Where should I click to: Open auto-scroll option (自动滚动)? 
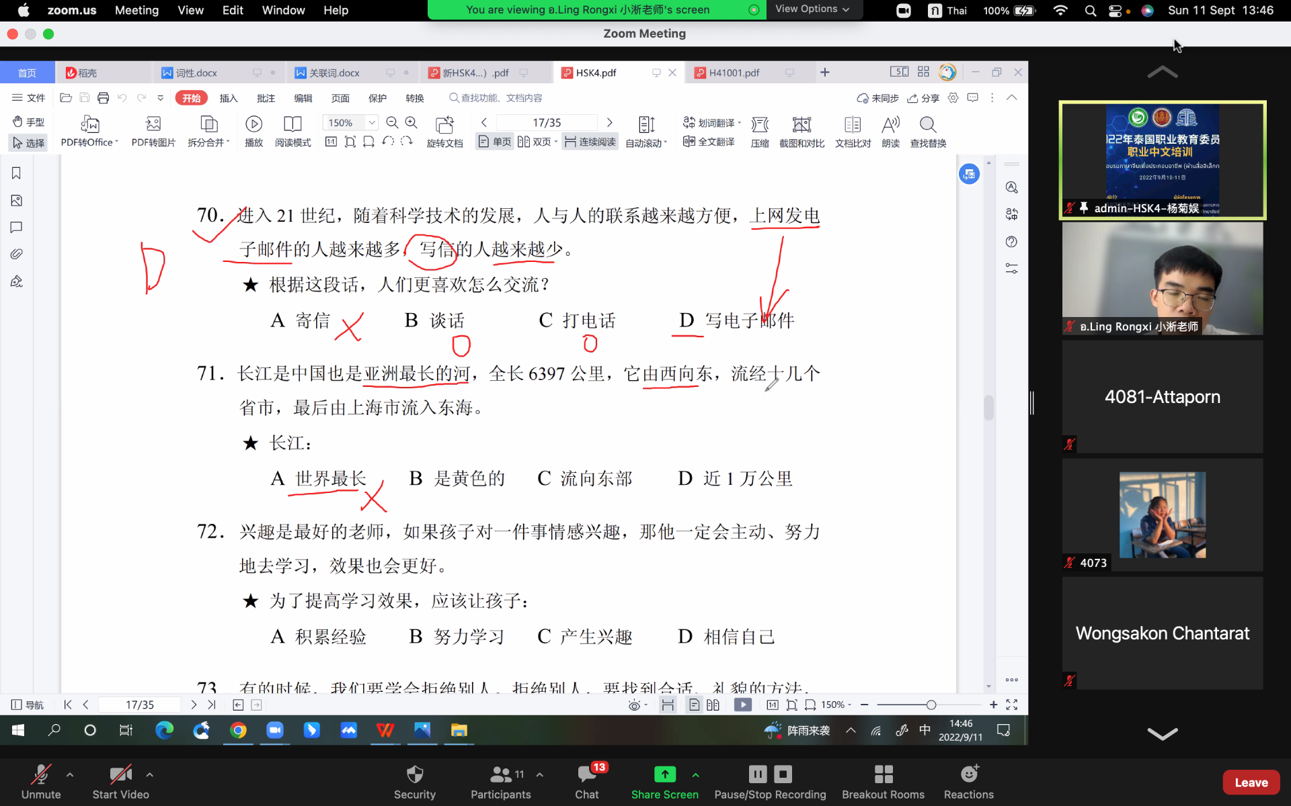click(x=646, y=131)
